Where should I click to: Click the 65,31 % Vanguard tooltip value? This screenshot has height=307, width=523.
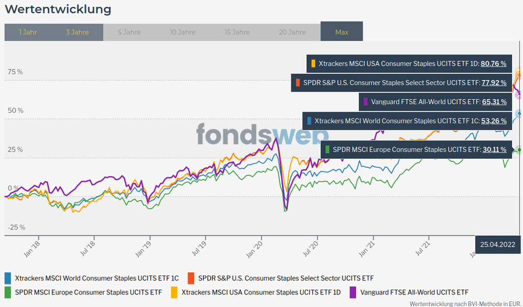pos(493,102)
